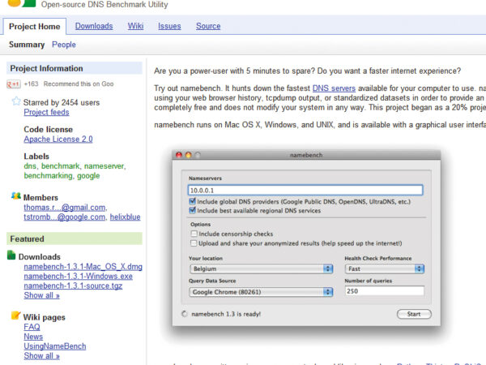This screenshot has width=486, height=365.
Task: Open the Your location Belgium dropdown
Action: (x=260, y=268)
